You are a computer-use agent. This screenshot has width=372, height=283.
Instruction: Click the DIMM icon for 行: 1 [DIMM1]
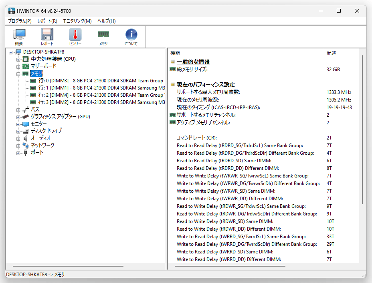click(33, 88)
